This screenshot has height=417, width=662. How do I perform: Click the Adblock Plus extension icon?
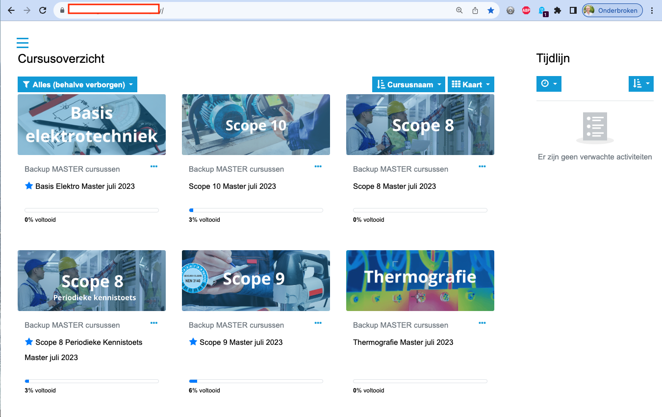tap(526, 10)
